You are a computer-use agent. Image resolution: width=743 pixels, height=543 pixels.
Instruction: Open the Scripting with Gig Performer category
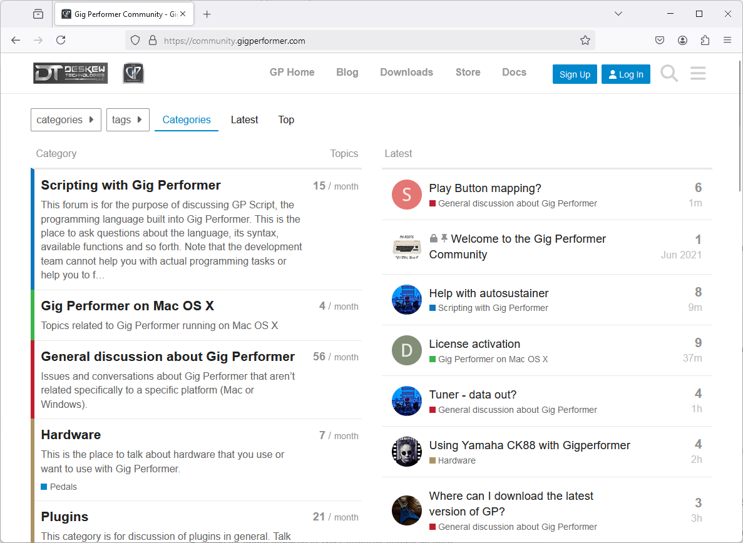(x=131, y=185)
